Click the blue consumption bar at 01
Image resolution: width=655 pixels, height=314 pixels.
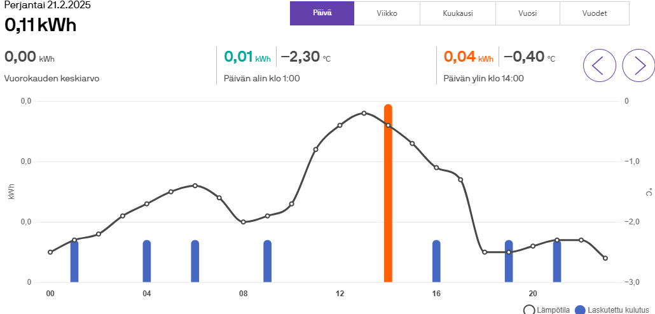[74, 262]
